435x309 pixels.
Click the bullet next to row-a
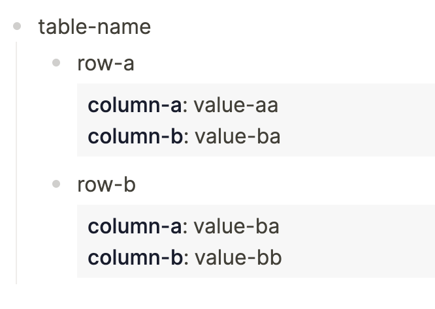click(56, 63)
